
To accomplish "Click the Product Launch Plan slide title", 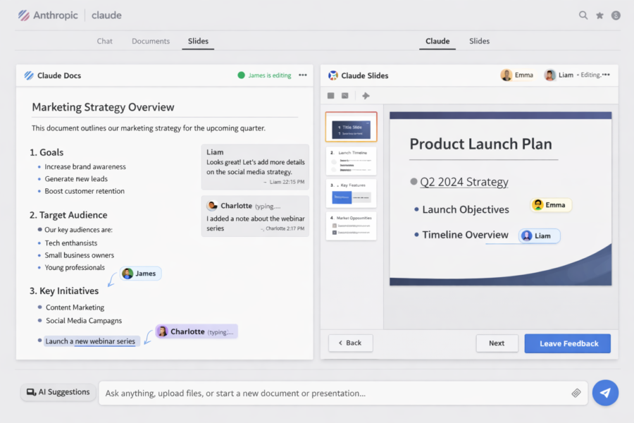I will 480,144.
